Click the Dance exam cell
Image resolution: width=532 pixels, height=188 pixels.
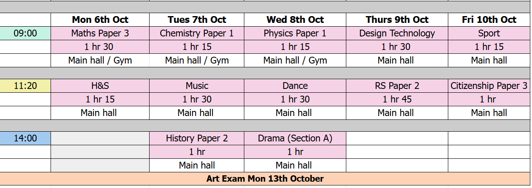coord(295,86)
